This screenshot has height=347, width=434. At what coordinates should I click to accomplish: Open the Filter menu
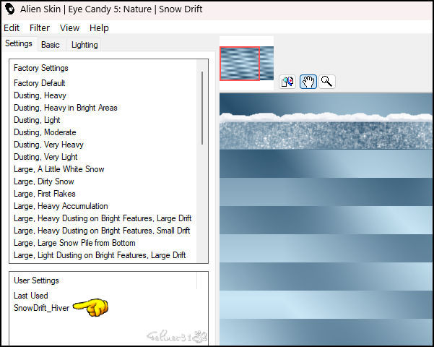point(40,27)
